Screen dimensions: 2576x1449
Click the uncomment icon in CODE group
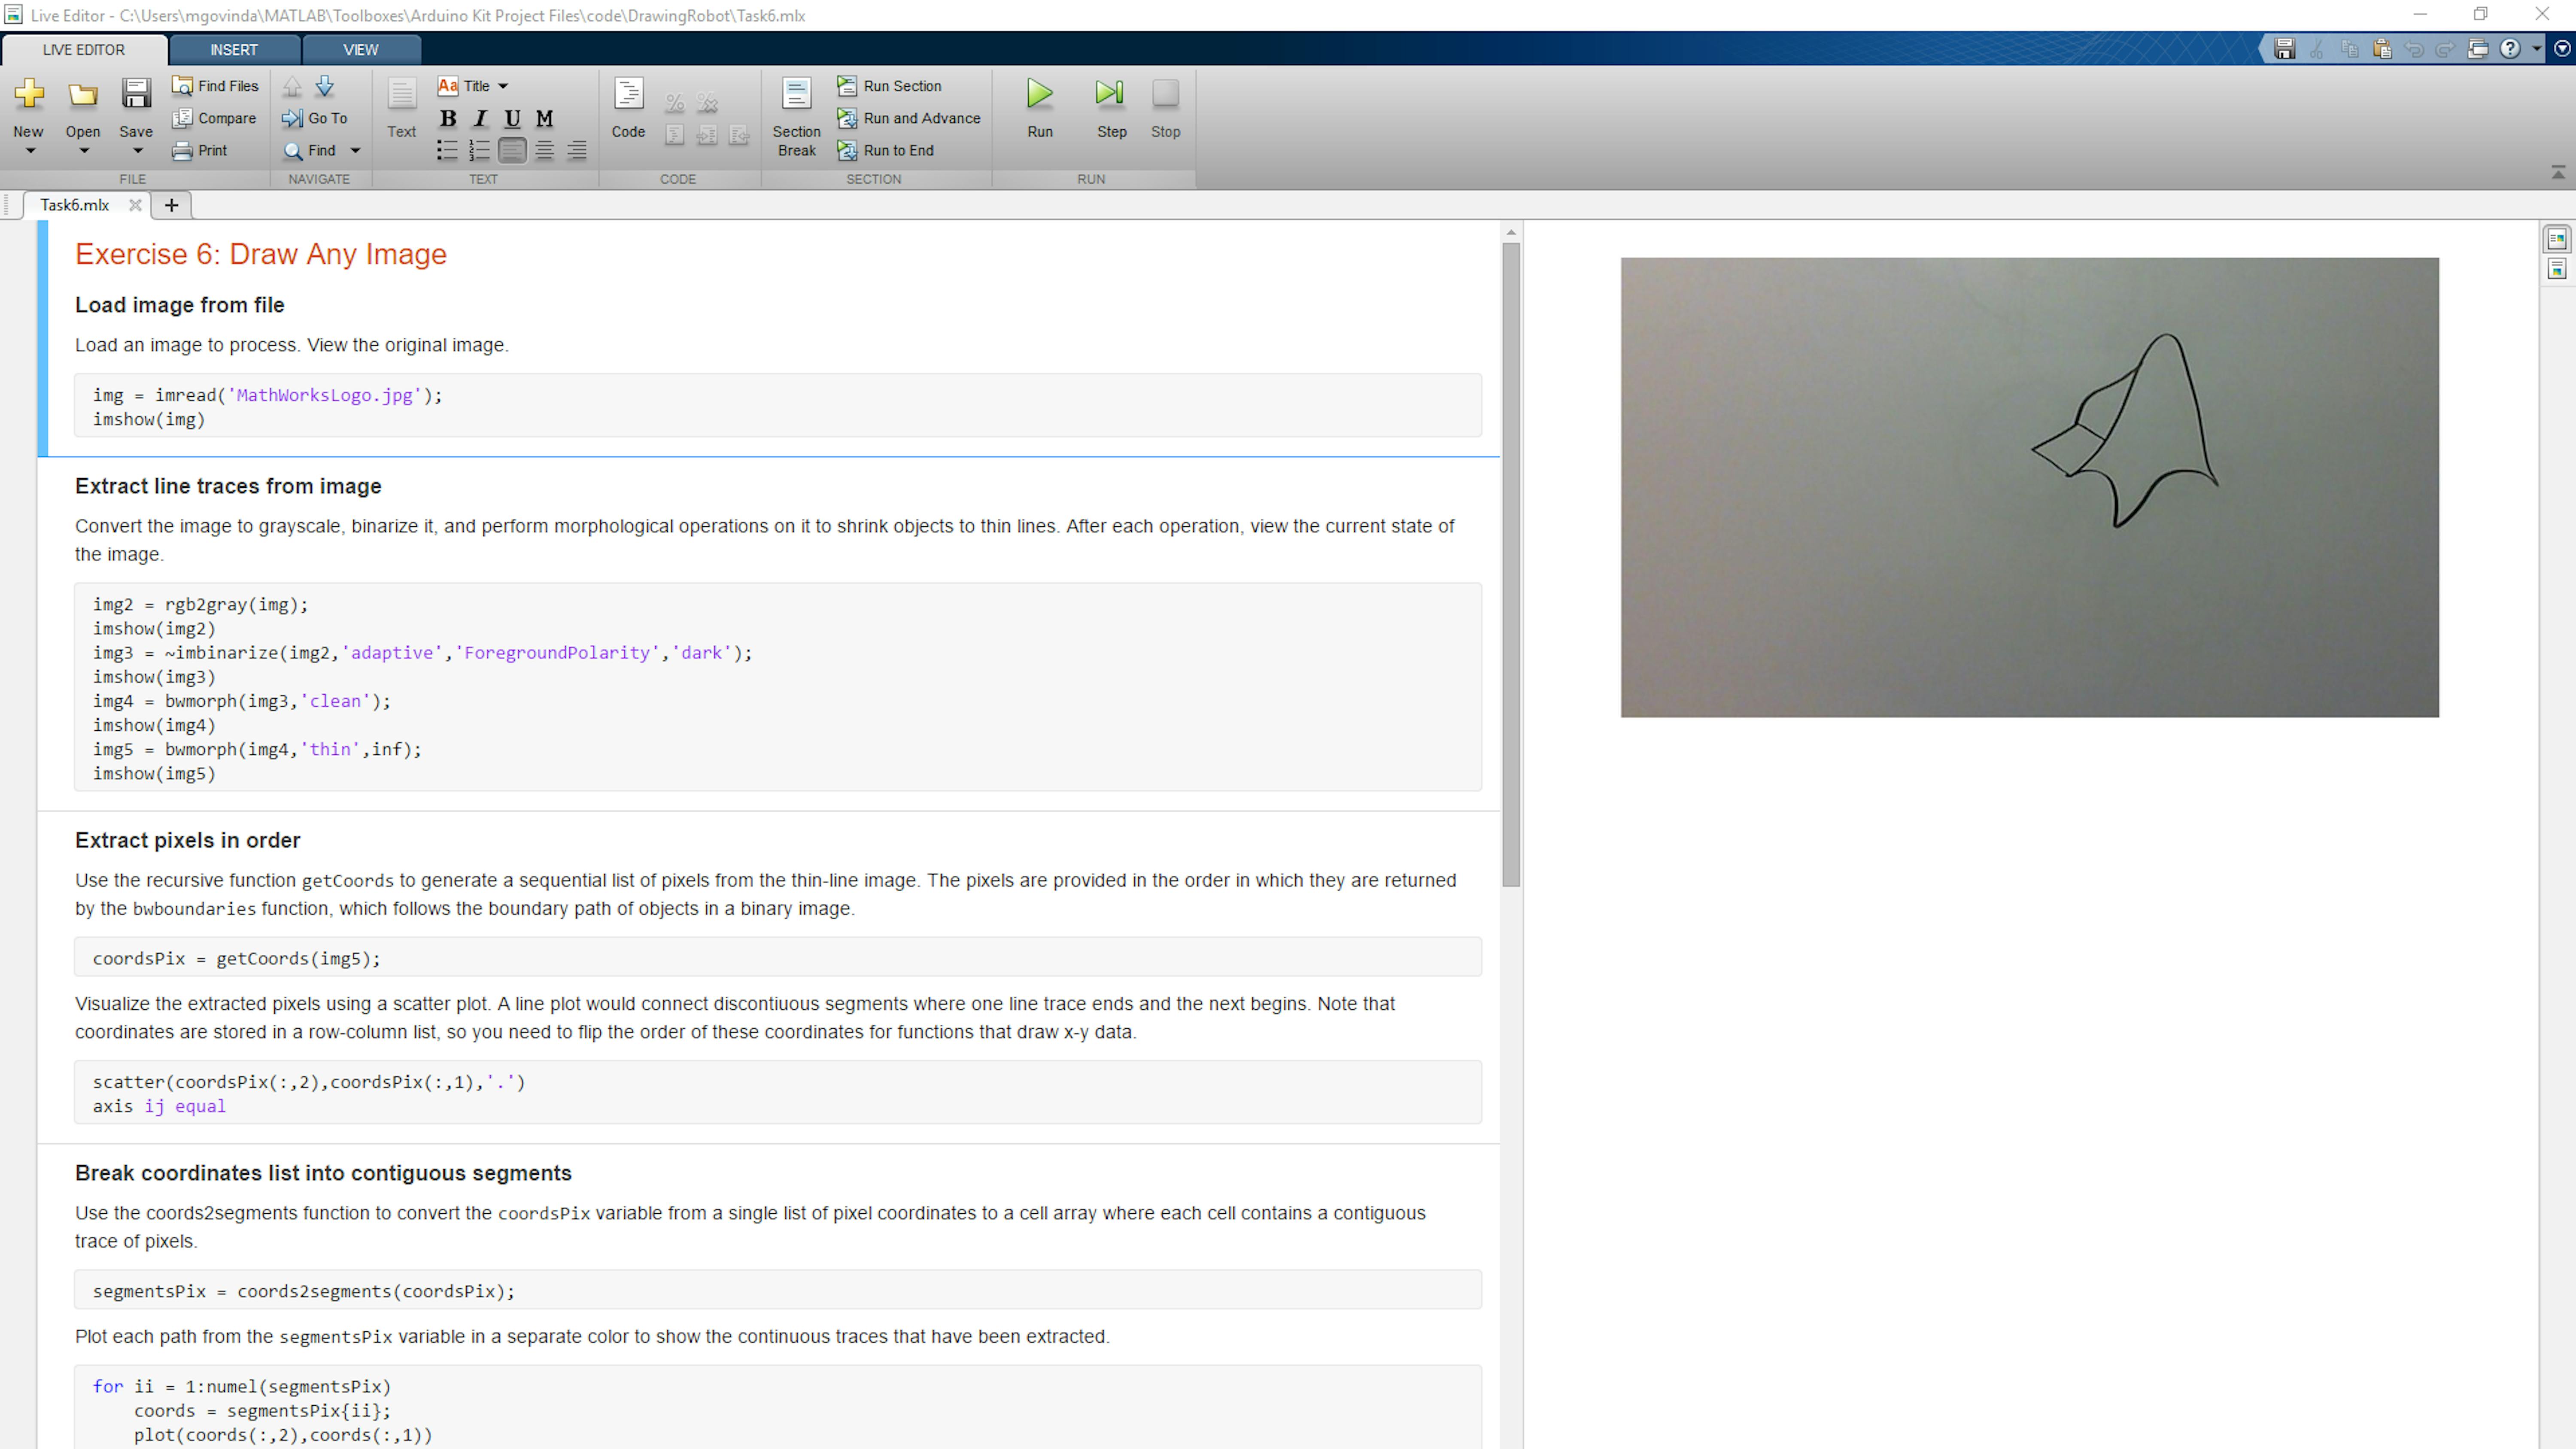click(x=707, y=102)
